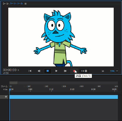Select the track label left of blue bar
Screen dimensions: 122x121
tap(4, 97)
